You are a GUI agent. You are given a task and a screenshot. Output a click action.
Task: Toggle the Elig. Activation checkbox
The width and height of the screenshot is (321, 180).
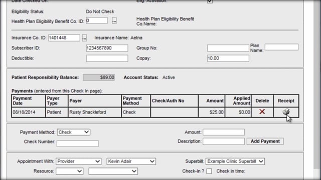tap(210, 1)
